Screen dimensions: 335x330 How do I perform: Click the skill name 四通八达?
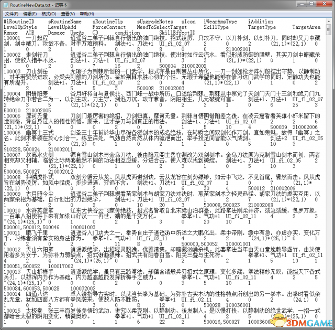point(37,294)
